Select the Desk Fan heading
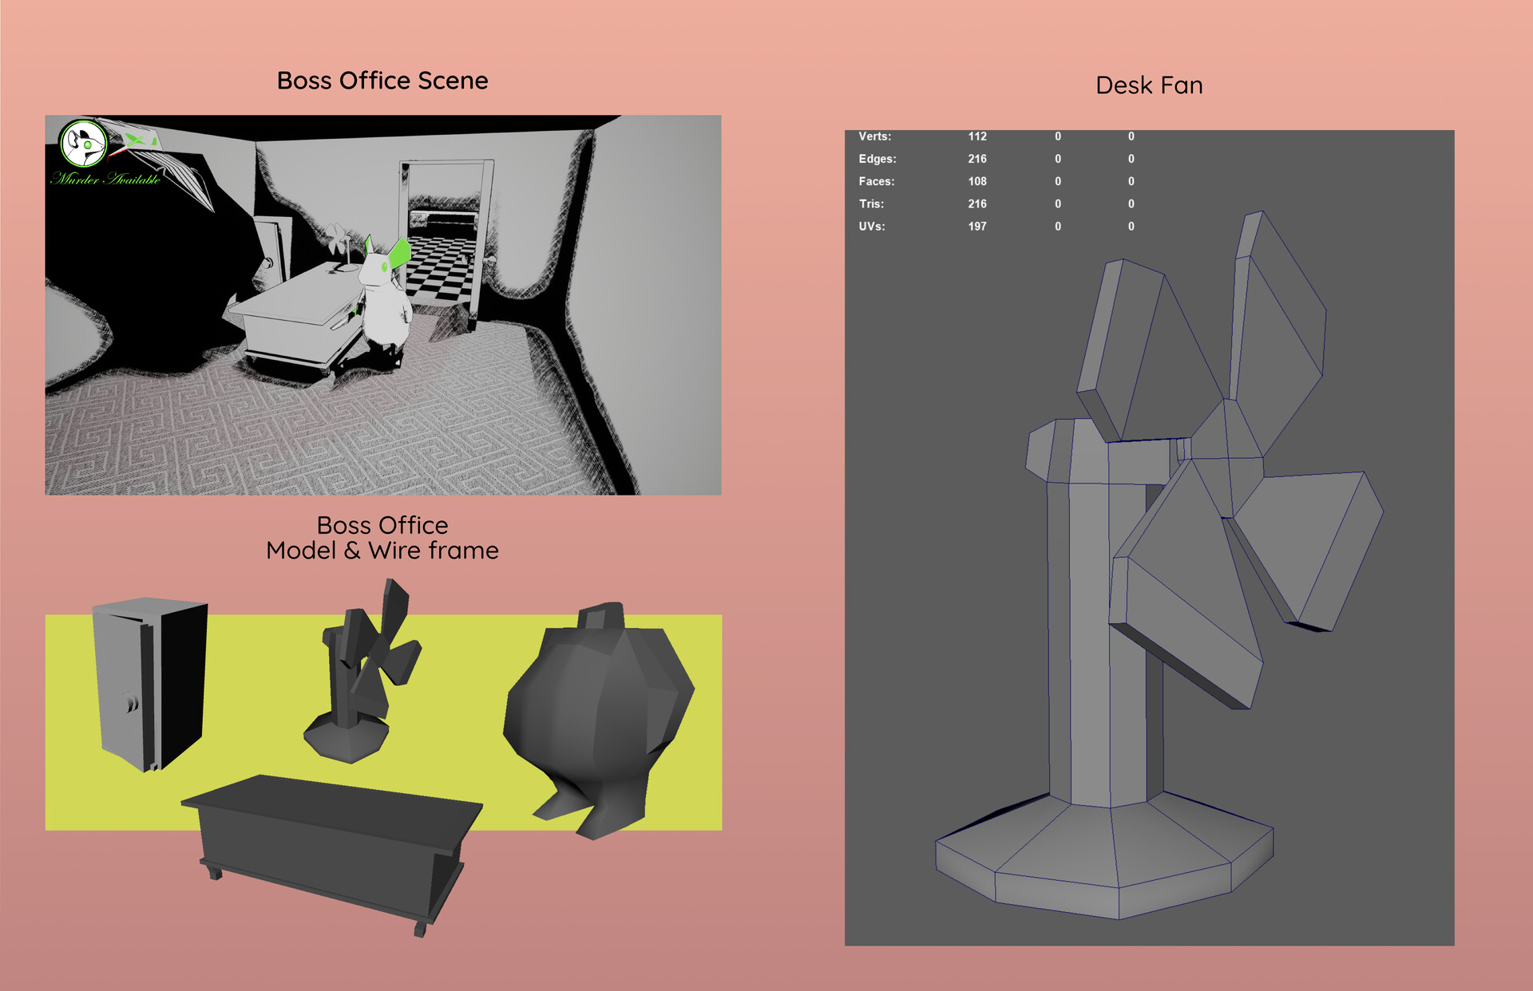The image size is (1533, 991). pos(1149,85)
